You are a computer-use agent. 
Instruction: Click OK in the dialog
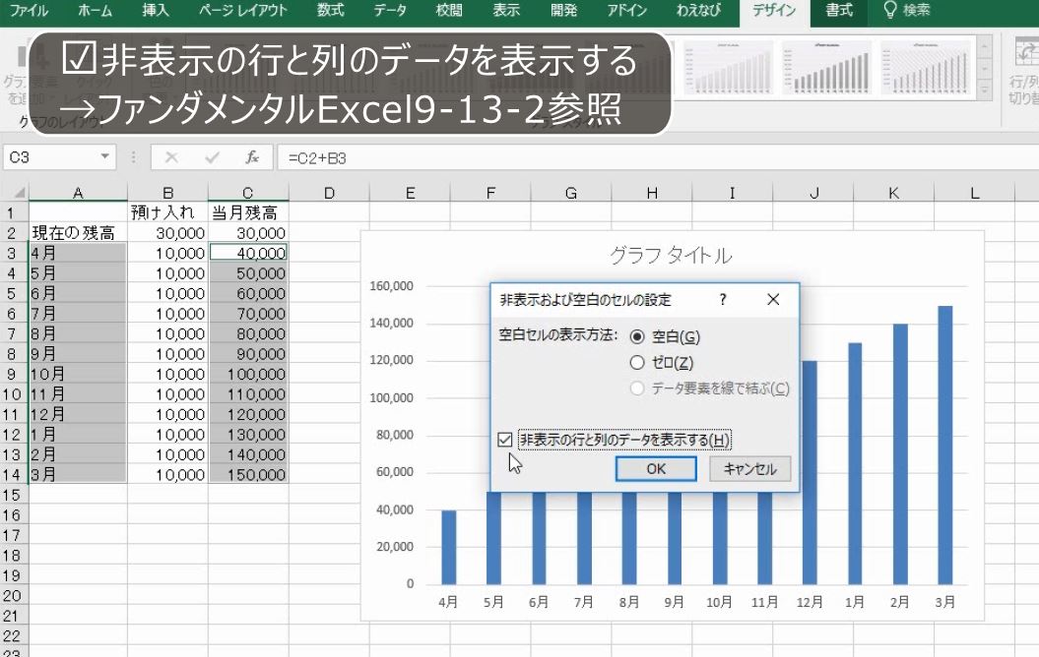[x=656, y=469]
